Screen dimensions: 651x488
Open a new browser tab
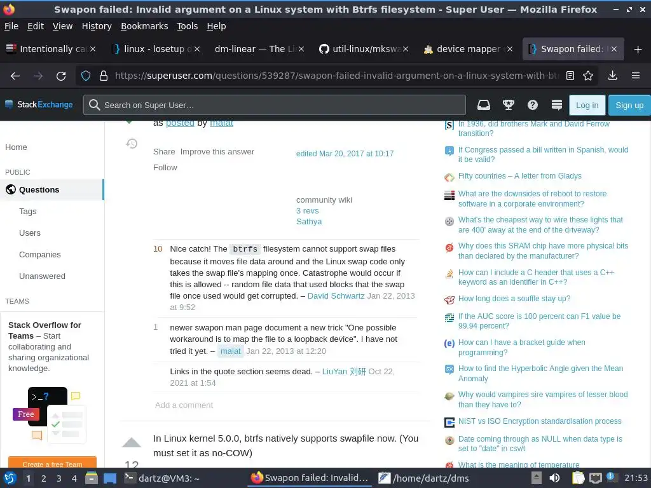tap(638, 50)
